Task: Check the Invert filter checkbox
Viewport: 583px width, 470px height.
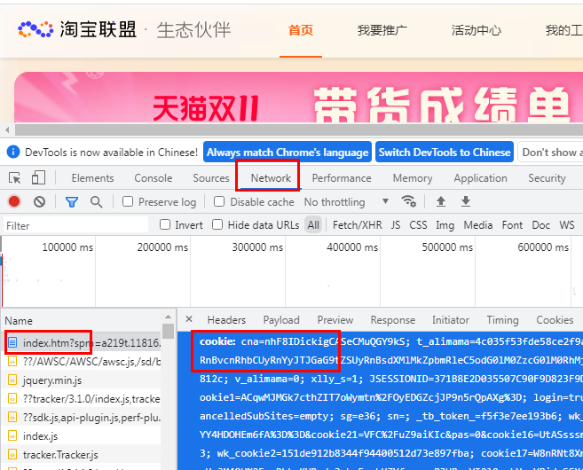Action: pyautogui.click(x=165, y=224)
